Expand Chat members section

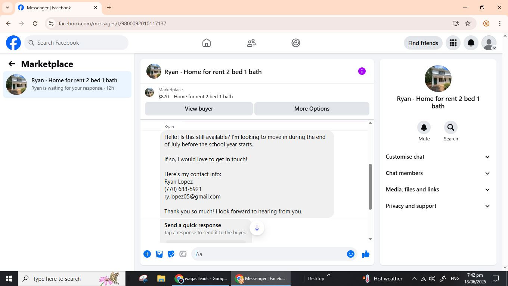click(438, 173)
